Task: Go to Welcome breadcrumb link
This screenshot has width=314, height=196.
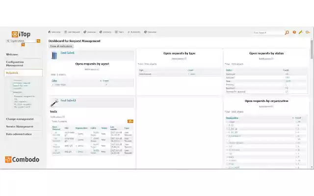Action: [x=55, y=32]
